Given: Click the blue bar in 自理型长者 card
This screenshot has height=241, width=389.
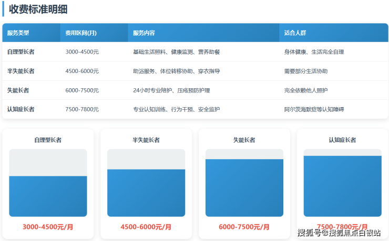Looking at the screenshot, I should pos(48,196).
